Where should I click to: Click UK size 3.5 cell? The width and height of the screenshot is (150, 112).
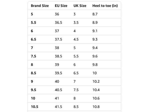click(x=76, y=23)
